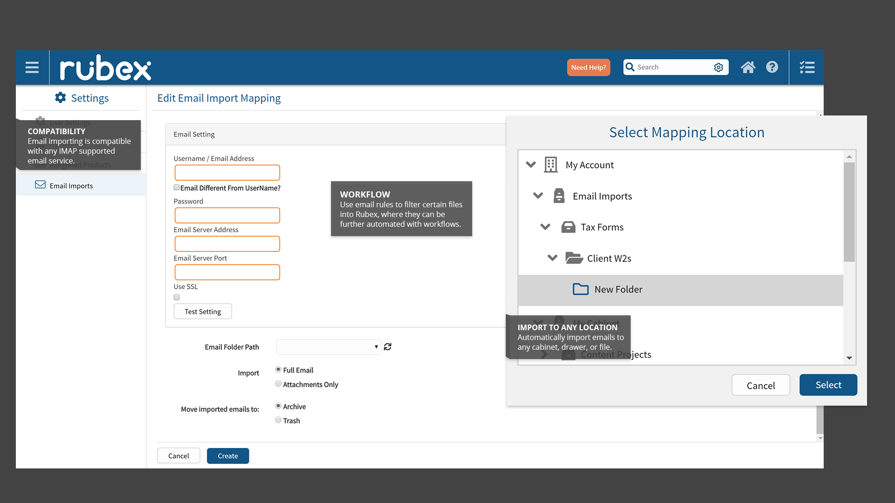Viewport: 895px width, 503px height.
Task: Select the New Folder tree row
Action: (681, 290)
